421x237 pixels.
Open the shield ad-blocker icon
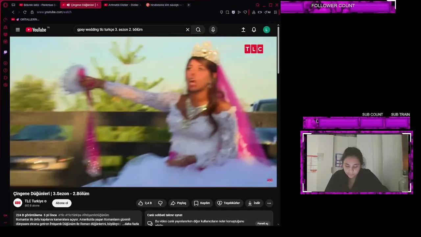click(233, 12)
